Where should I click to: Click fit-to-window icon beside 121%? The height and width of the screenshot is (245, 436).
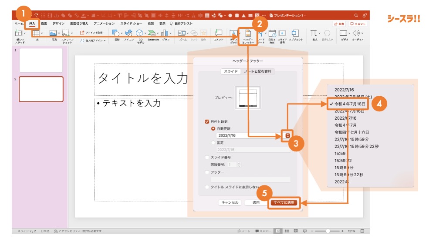[362, 231]
